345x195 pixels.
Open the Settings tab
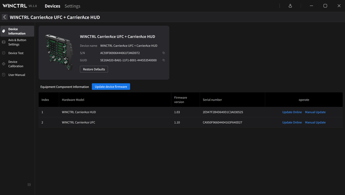tap(72, 6)
